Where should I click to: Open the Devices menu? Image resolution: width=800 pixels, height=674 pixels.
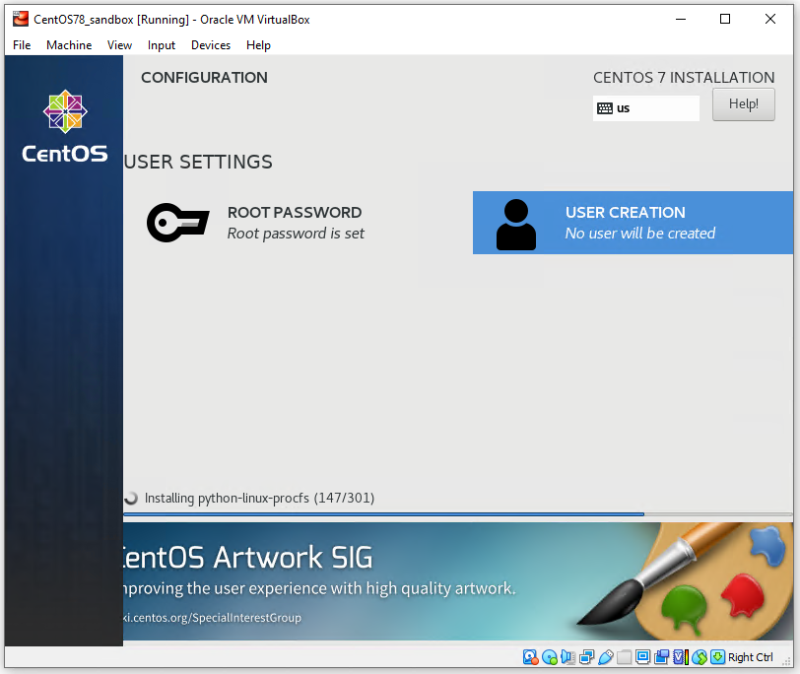(210, 44)
